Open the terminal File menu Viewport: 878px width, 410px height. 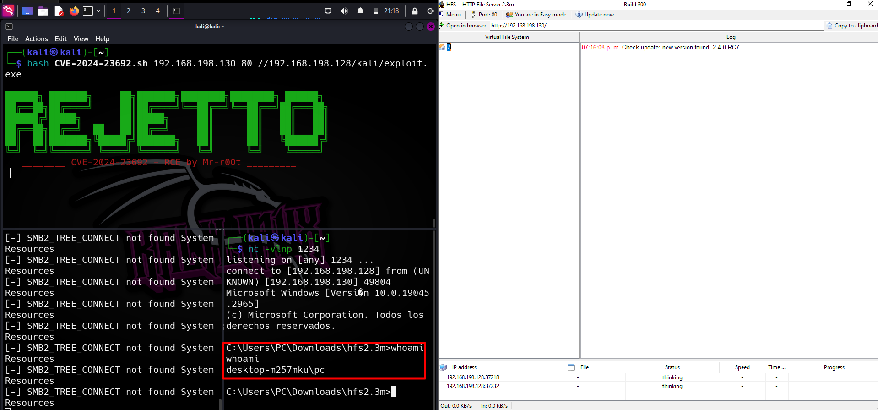point(13,39)
